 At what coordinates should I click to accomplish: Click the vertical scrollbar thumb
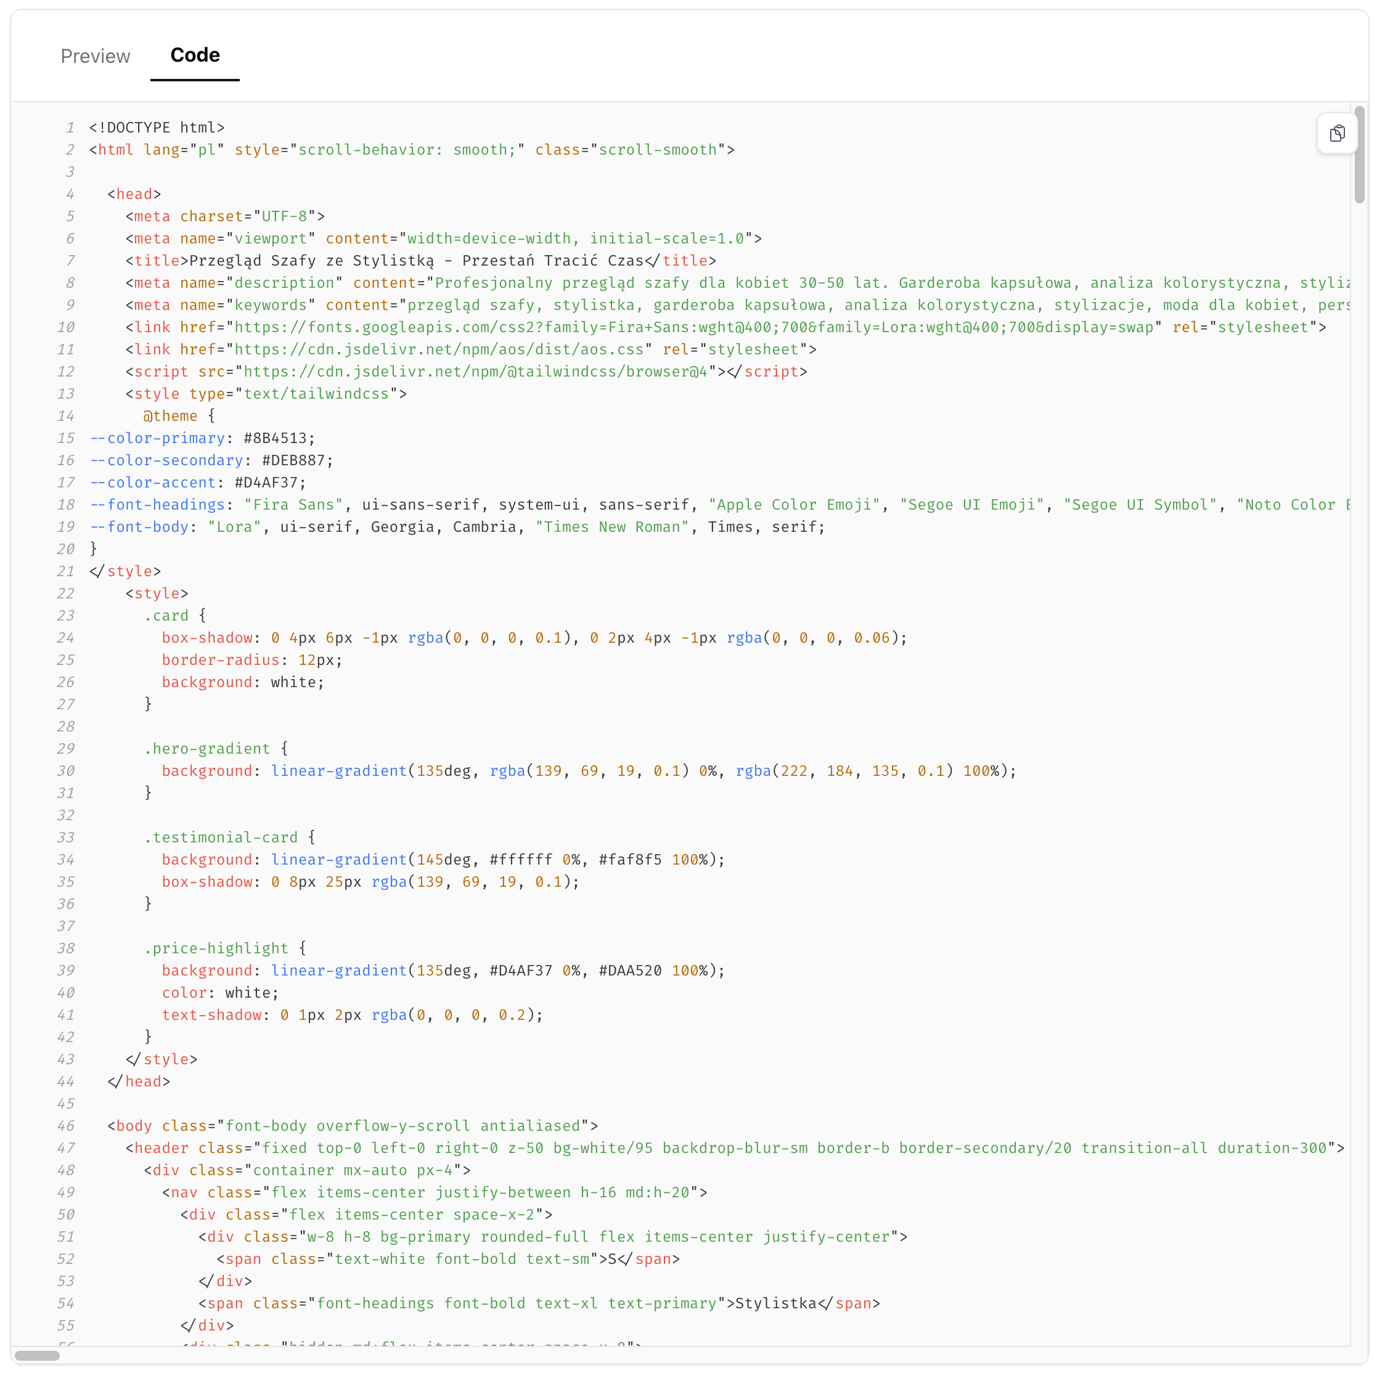(1360, 154)
